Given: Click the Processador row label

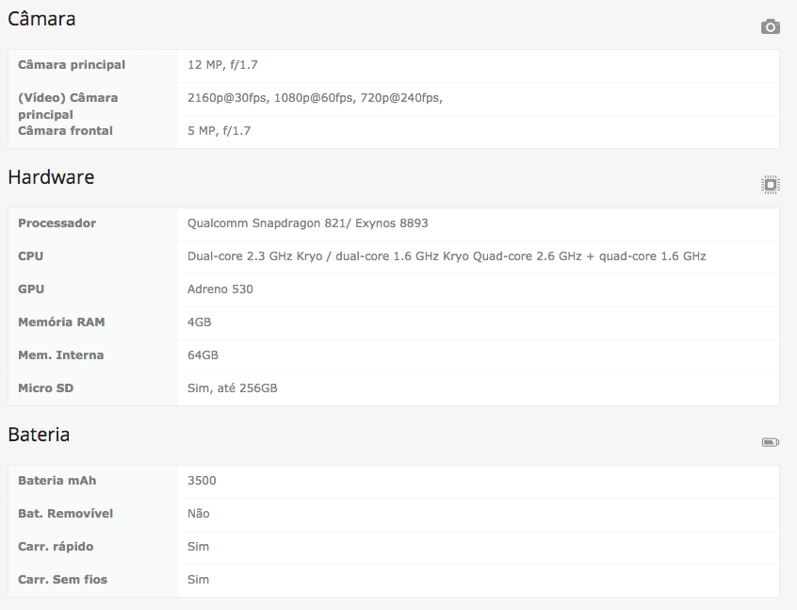Looking at the screenshot, I should tap(57, 223).
